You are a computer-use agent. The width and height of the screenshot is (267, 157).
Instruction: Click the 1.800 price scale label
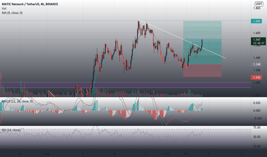pyautogui.click(x=257, y=8)
